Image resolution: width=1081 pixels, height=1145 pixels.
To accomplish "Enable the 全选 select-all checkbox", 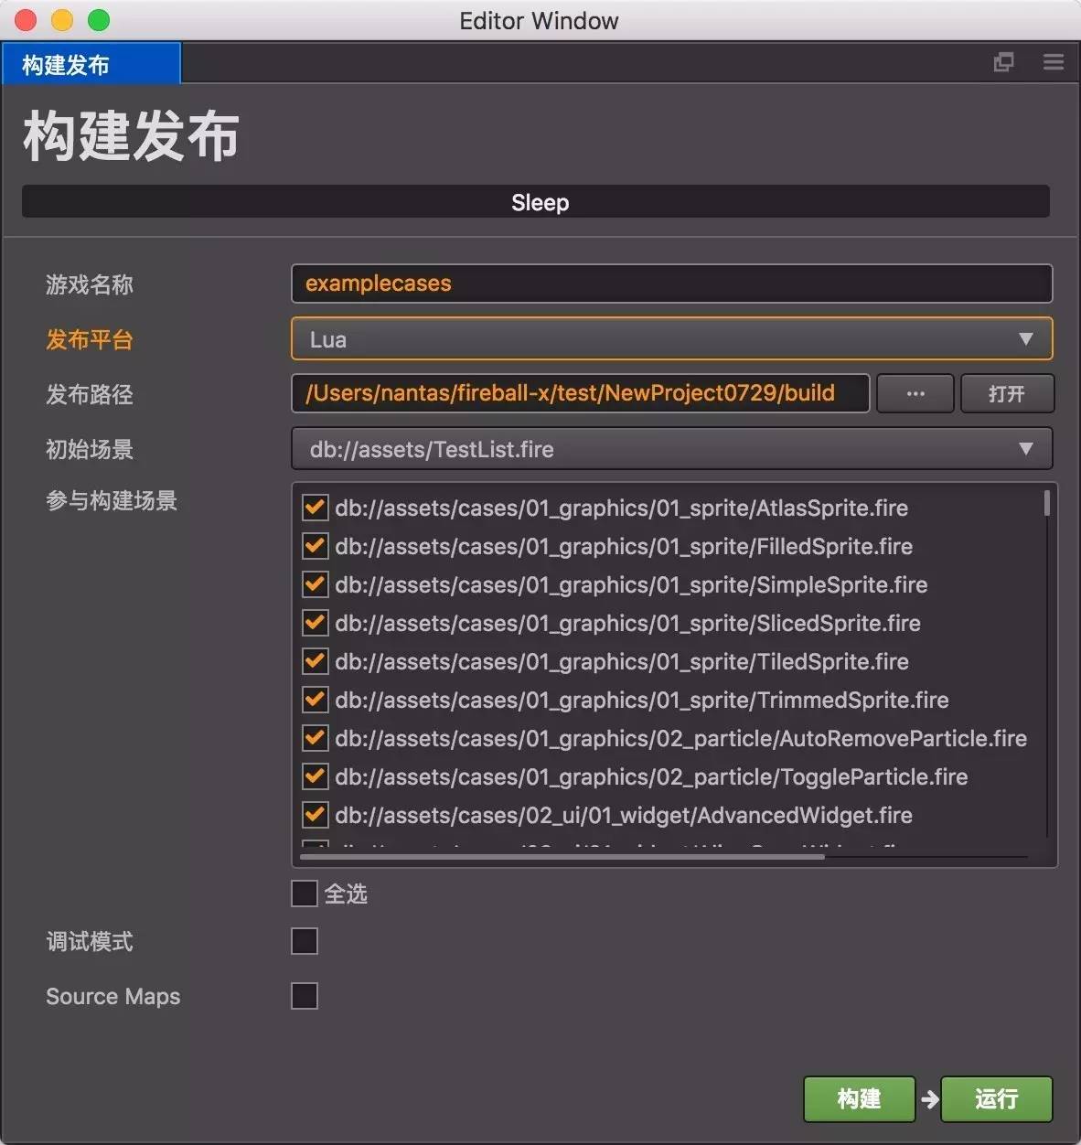I will (304, 894).
